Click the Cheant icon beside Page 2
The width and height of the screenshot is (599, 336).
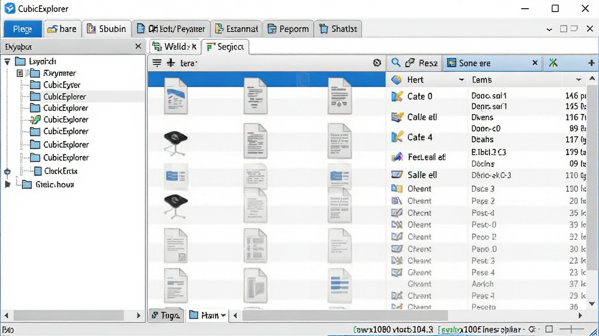pyautogui.click(x=397, y=201)
